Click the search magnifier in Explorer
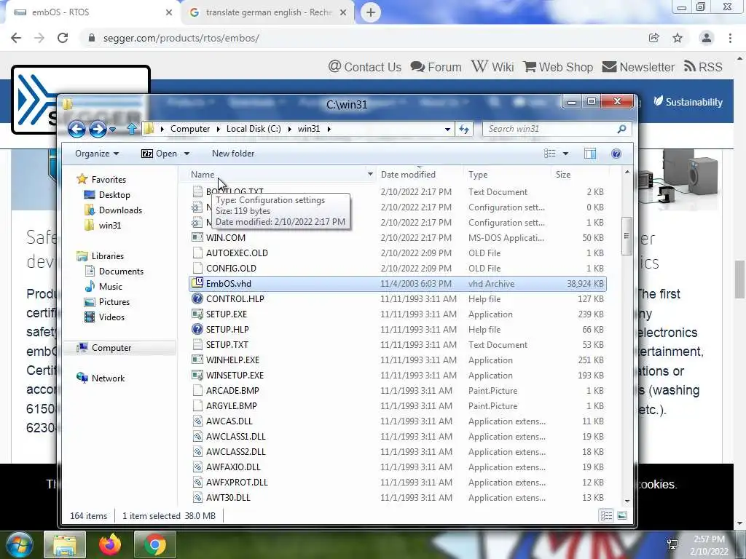Viewport: 746px width, 559px height. coord(621,129)
